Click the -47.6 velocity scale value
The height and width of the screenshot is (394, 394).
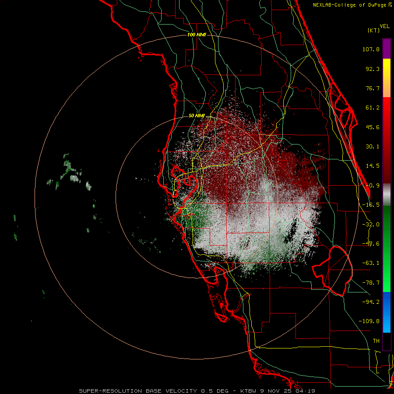pyautogui.click(x=371, y=244)
